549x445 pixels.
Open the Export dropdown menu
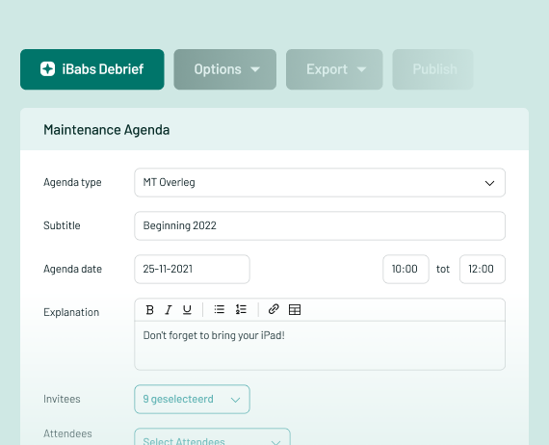click(334, 69)
